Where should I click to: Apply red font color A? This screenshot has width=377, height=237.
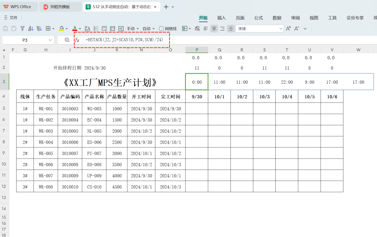click(75, 29)
